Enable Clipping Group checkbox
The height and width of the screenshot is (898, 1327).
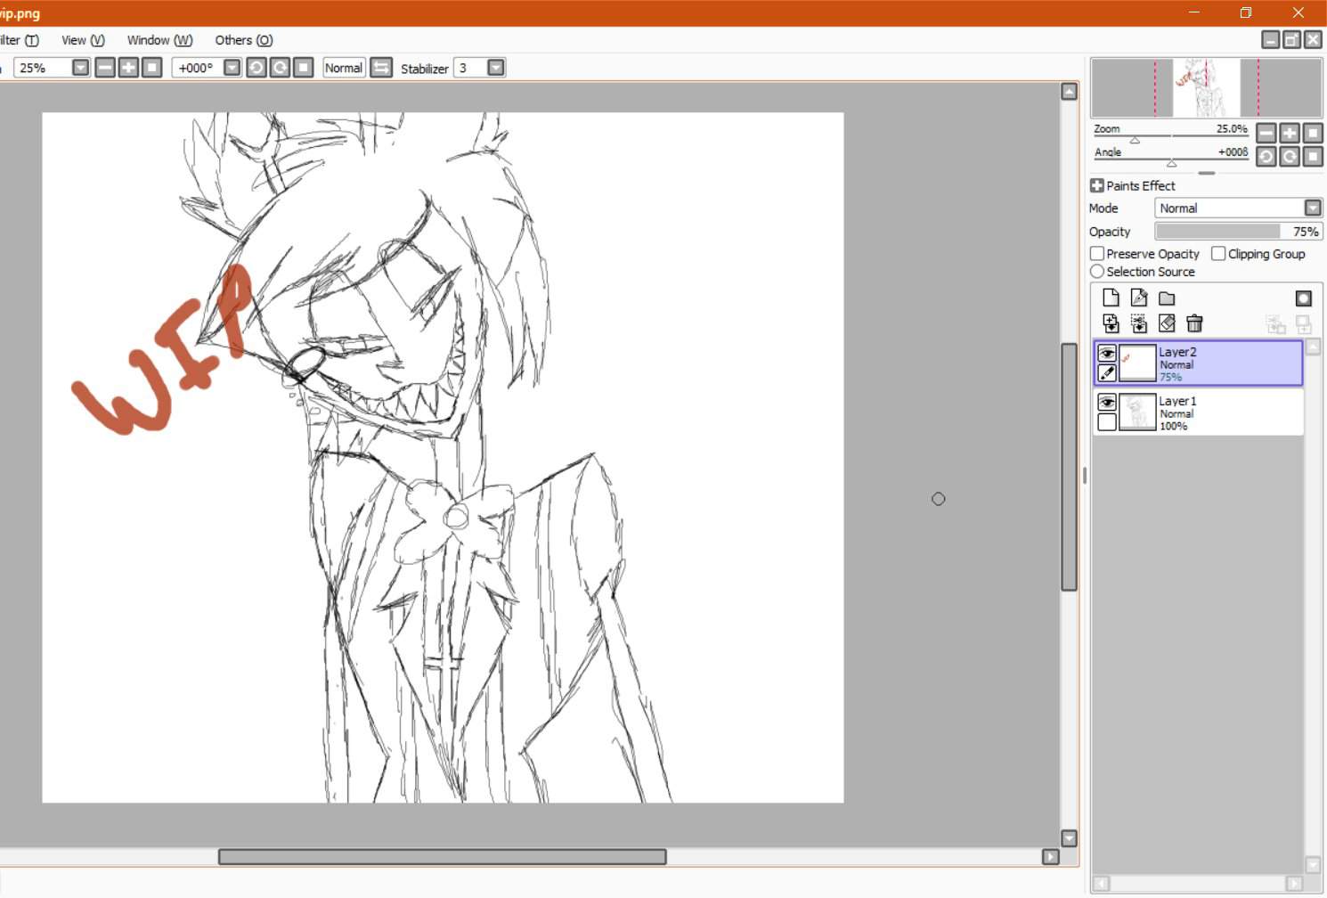1218,254
